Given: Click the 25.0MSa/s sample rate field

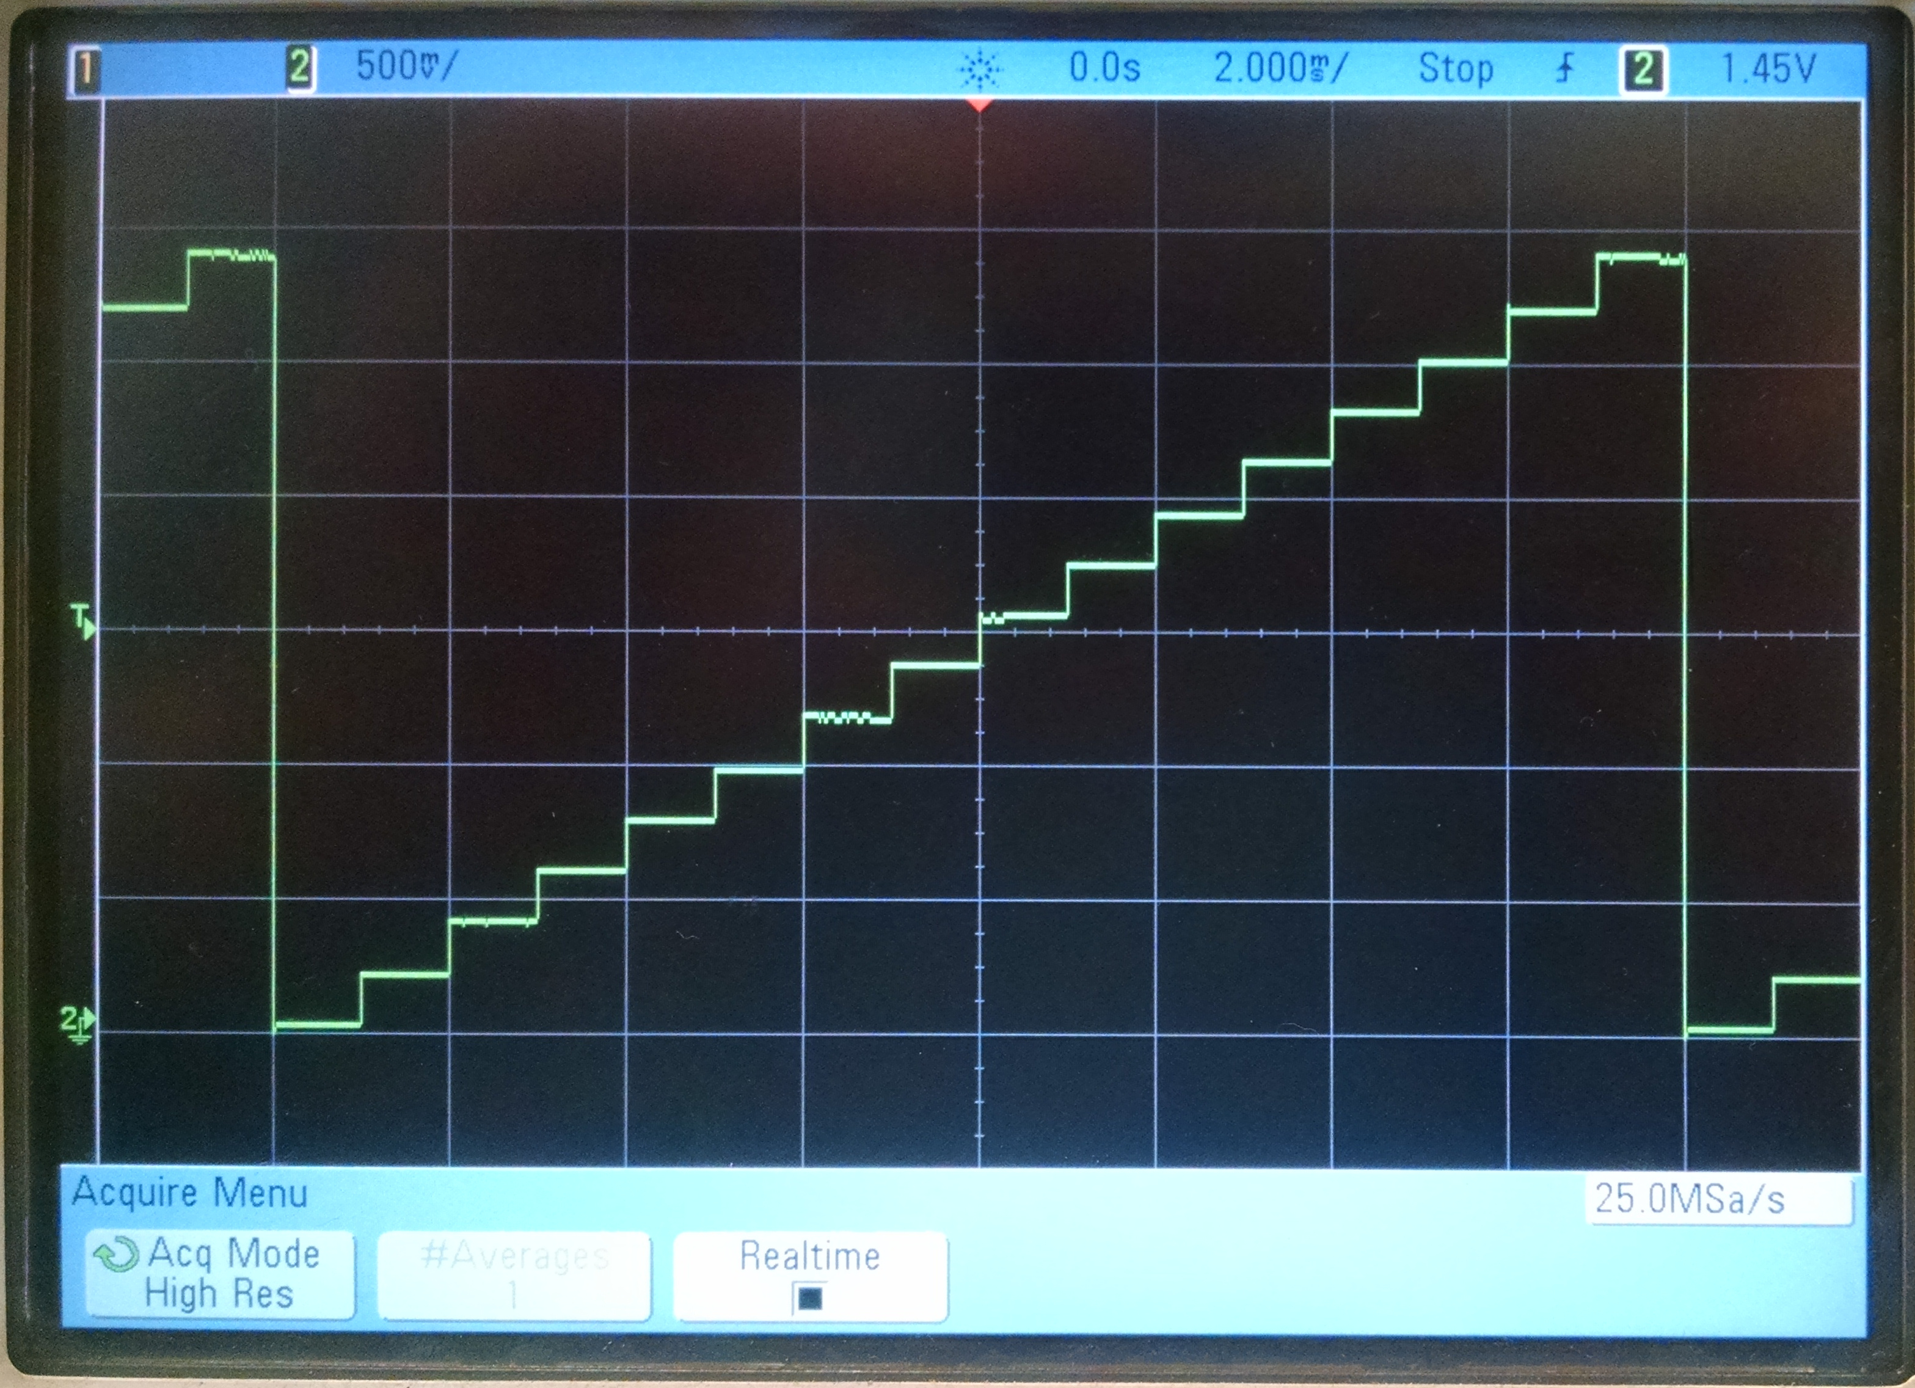Looking at the screenshot, I should tap(1719, 1200).
